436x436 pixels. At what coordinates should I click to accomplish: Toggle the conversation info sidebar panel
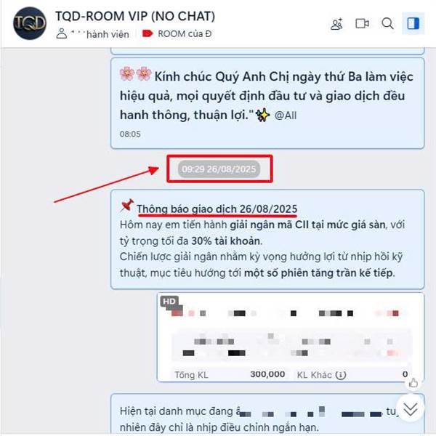[413, 24]
